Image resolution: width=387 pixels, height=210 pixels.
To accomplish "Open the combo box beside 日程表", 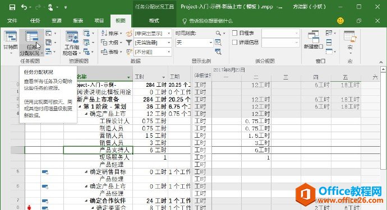I will (280, 33).
